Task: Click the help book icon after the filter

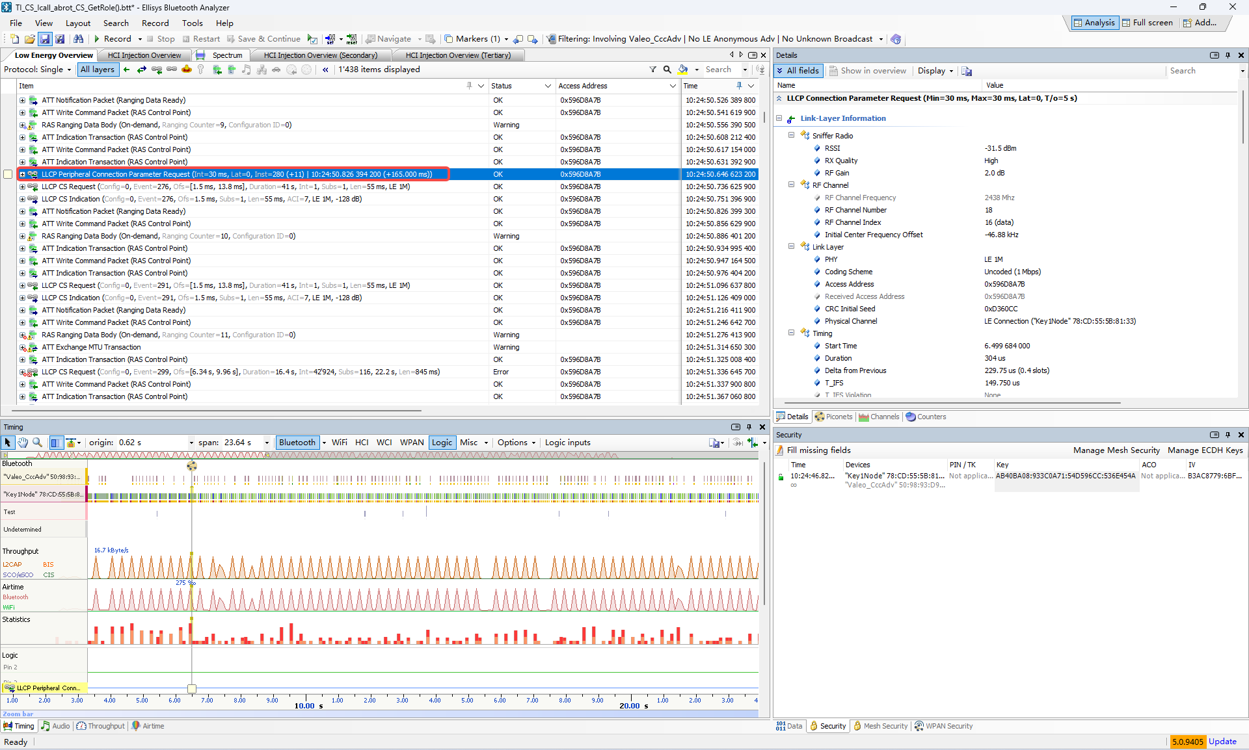Action: [896, 39]
